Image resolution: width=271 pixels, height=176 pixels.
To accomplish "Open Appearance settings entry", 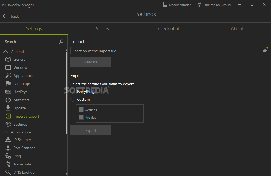I will coord(24,76).
